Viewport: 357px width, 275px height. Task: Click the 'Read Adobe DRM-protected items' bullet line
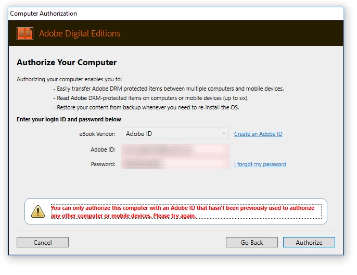click(x=151, y=98)
